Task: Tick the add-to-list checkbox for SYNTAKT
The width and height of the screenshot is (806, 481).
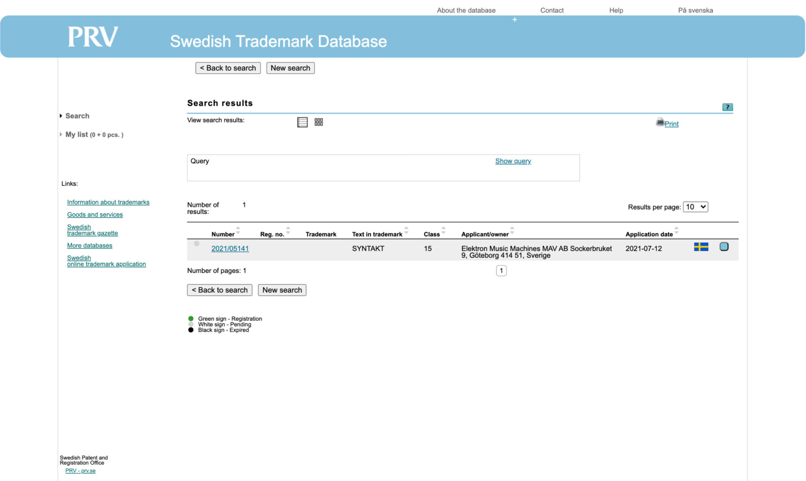Action: click(724, 247)
